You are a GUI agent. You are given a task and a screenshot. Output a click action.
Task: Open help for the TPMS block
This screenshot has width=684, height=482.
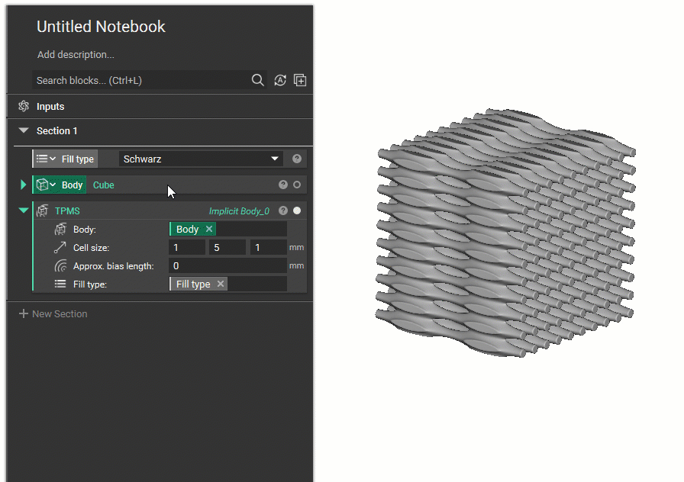(283, 211)
